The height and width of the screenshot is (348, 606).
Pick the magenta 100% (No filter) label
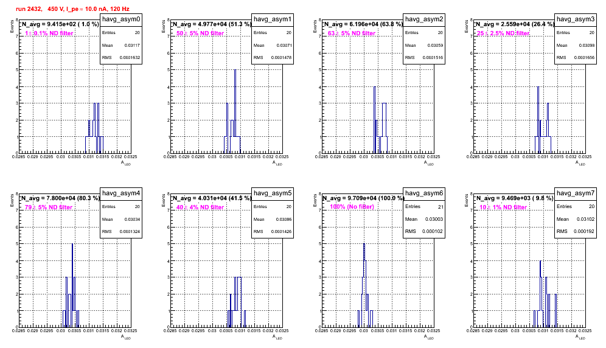coord(352,207)
